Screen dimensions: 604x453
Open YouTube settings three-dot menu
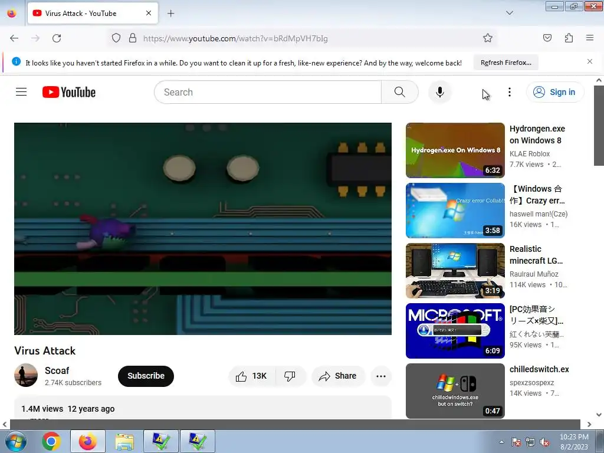click(x=509, y=92)
